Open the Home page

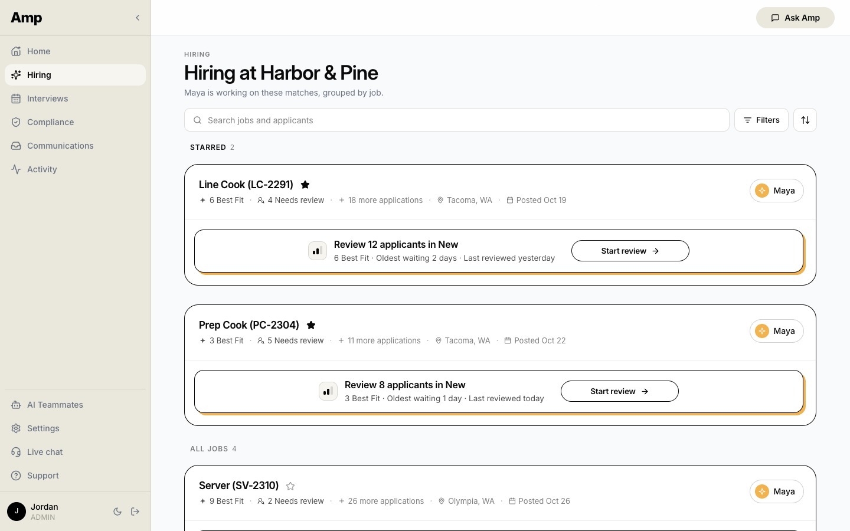click(75, 51)
